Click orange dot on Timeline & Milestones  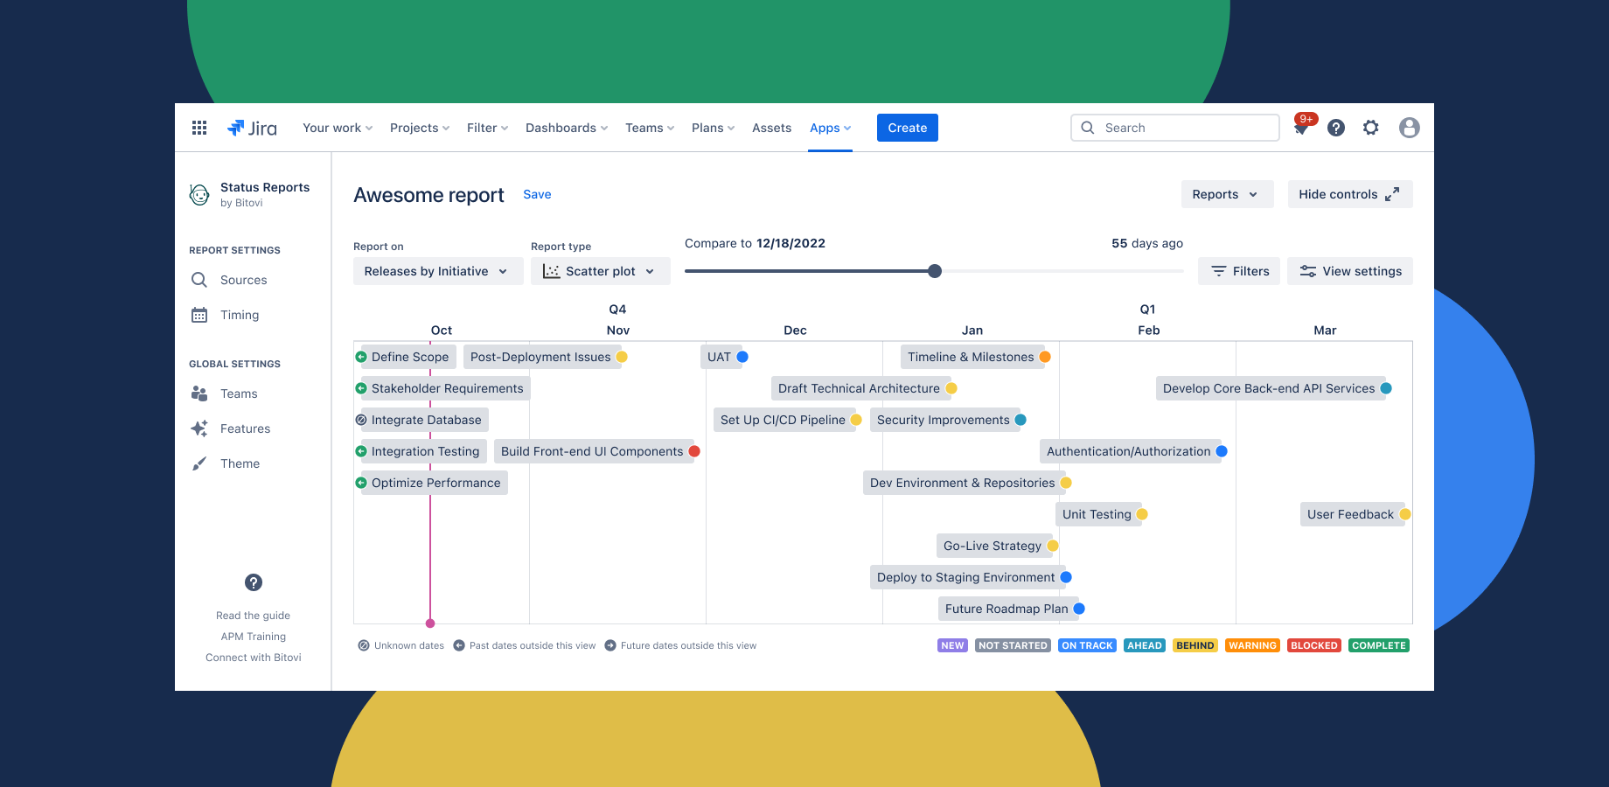pyautogui.click(x=1045, y=357)
